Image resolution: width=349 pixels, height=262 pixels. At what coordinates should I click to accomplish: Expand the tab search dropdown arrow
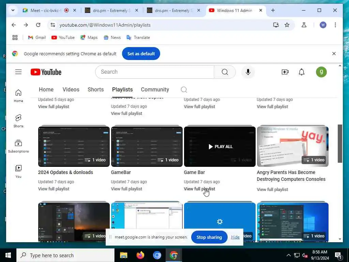[x=13, y=10]
